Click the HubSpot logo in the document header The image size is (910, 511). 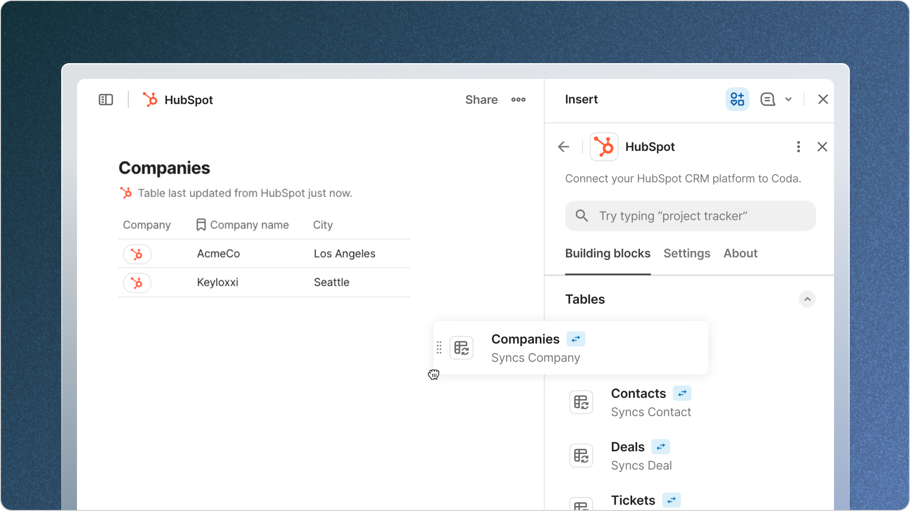point(151,100)
